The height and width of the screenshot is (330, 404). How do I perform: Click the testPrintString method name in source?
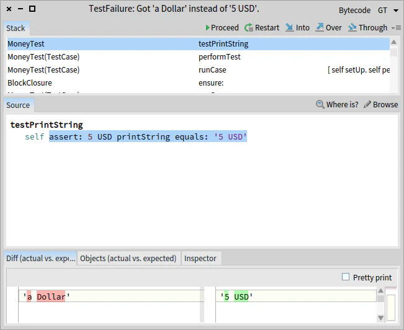click(47, 125)
